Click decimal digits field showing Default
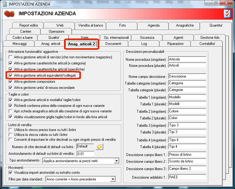The image size is (235, 189). tap(85, 147)
